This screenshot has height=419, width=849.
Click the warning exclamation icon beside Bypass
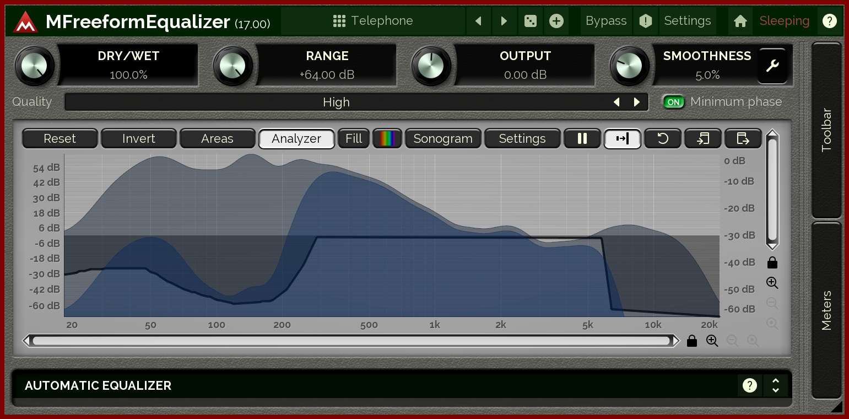click(645, 21)
